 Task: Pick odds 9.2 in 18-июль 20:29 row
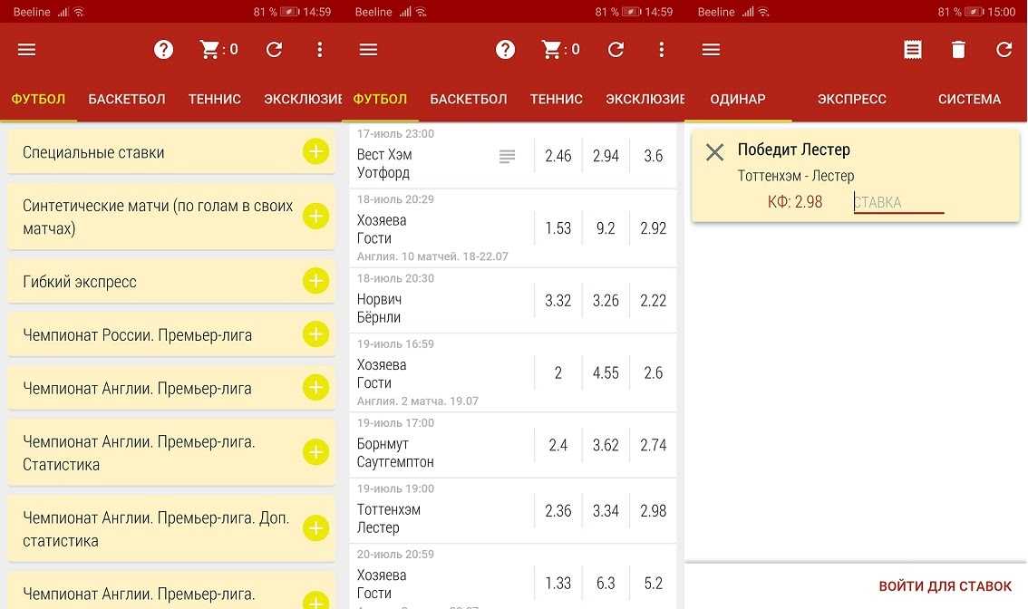click(606, 228)
